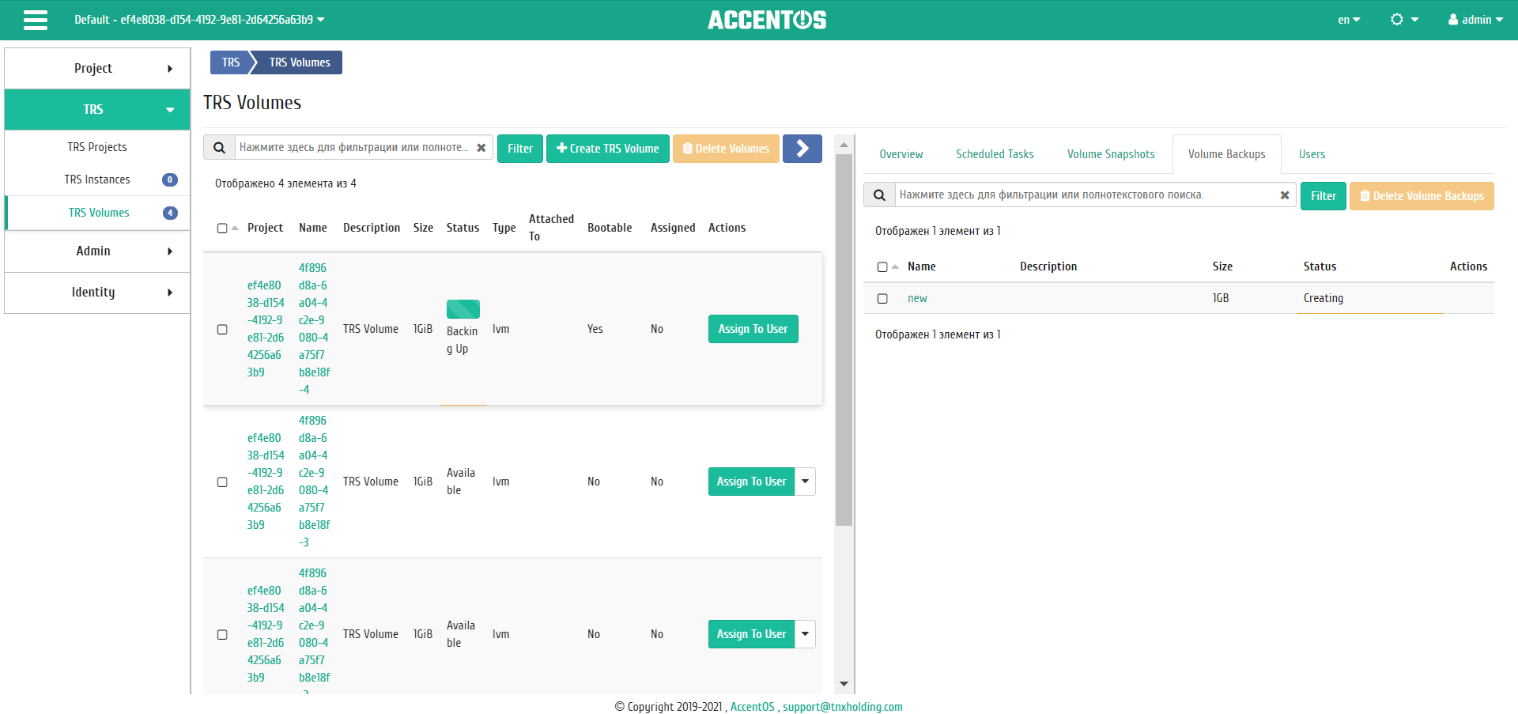Collapse the details panel with the arrow button

tap(802, 149)
